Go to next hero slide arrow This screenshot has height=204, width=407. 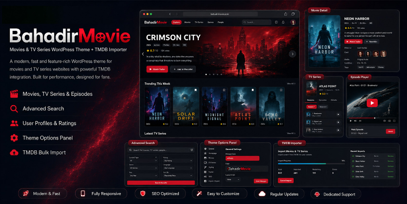point(293,54)
